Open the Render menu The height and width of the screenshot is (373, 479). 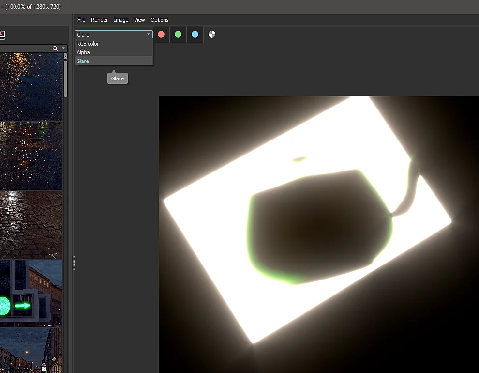(99, 20)
